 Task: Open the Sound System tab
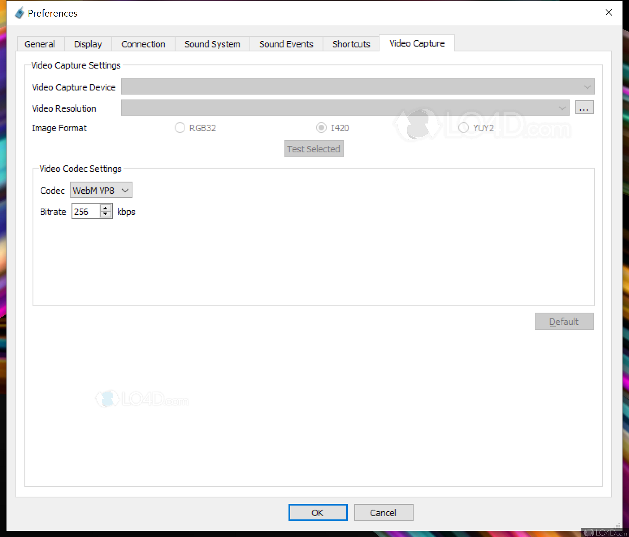click(212, 44)
